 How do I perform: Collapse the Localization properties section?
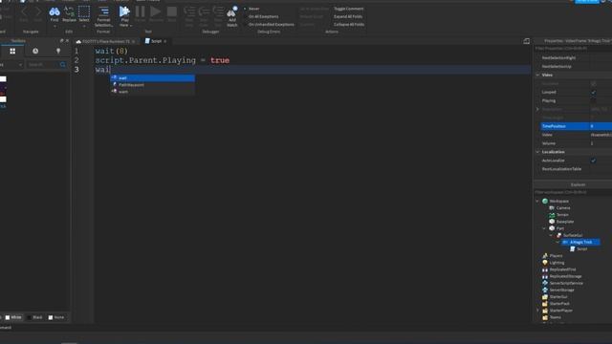point(537,152)
